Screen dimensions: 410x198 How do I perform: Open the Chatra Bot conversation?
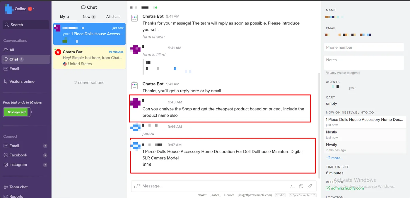89,58
